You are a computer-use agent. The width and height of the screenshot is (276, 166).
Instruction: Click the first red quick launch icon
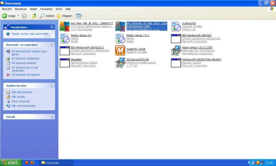point(27,162)
